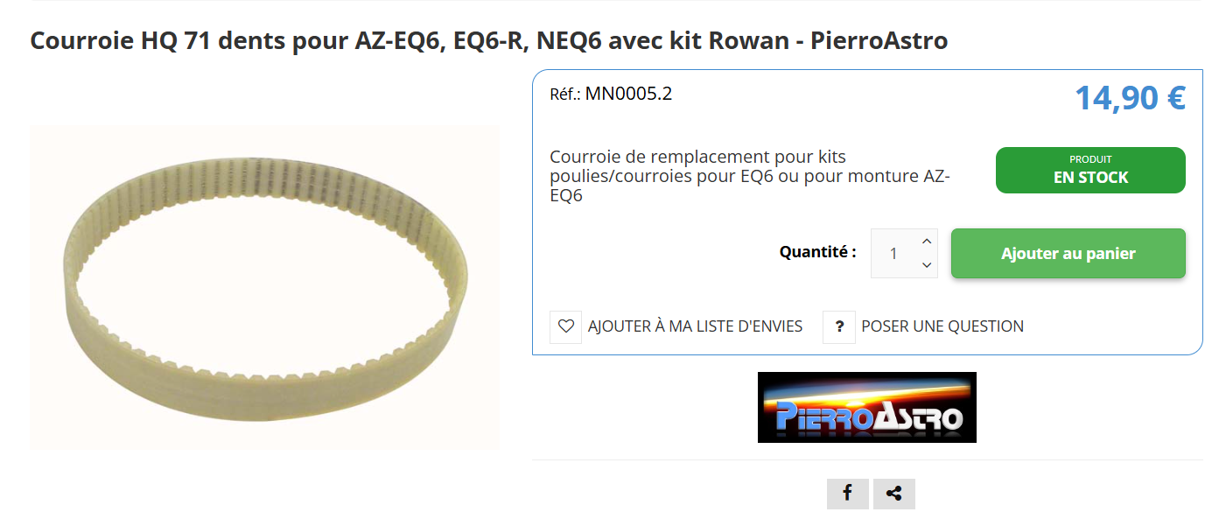Screen dimensions: 1226x519
Task: Open the generic share icon
Action: [x=893, y=494]
